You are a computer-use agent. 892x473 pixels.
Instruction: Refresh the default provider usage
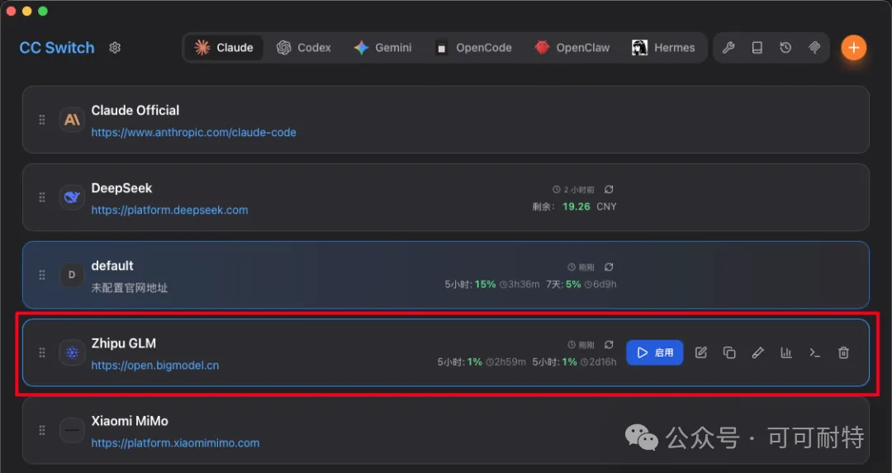coord(609,267)
